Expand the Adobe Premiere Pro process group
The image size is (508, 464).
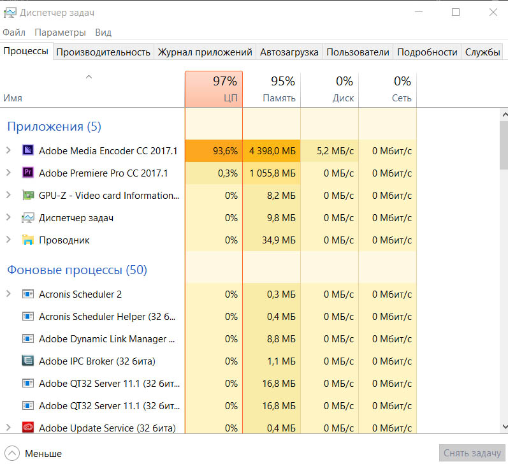pyautogui.click(x=8, y=173)
